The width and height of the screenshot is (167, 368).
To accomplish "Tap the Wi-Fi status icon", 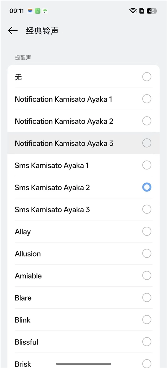I will 133,11.
